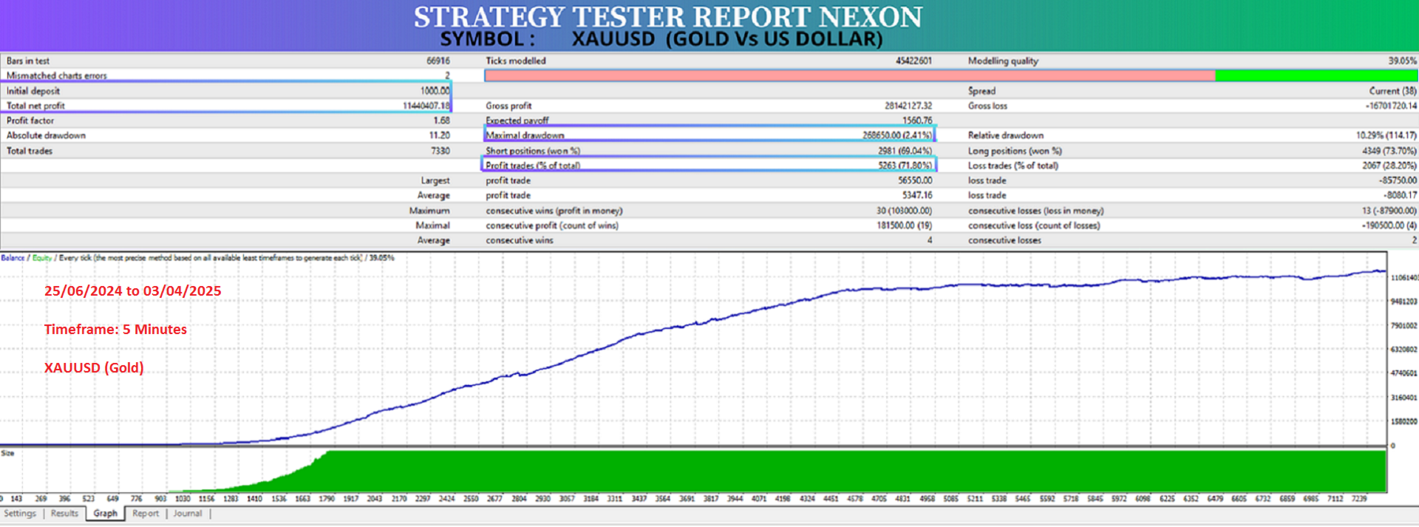Image resolution: width=1419 pixels, height=527 pixels.
Task: Click the consecutive loss (count of losses) label
Action: [1034, 225]
